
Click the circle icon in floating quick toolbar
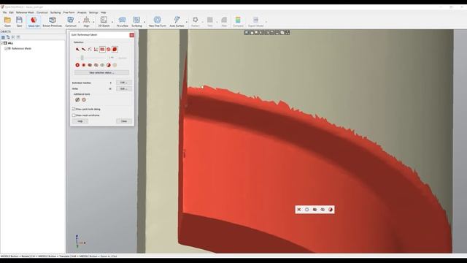(306, 210)
